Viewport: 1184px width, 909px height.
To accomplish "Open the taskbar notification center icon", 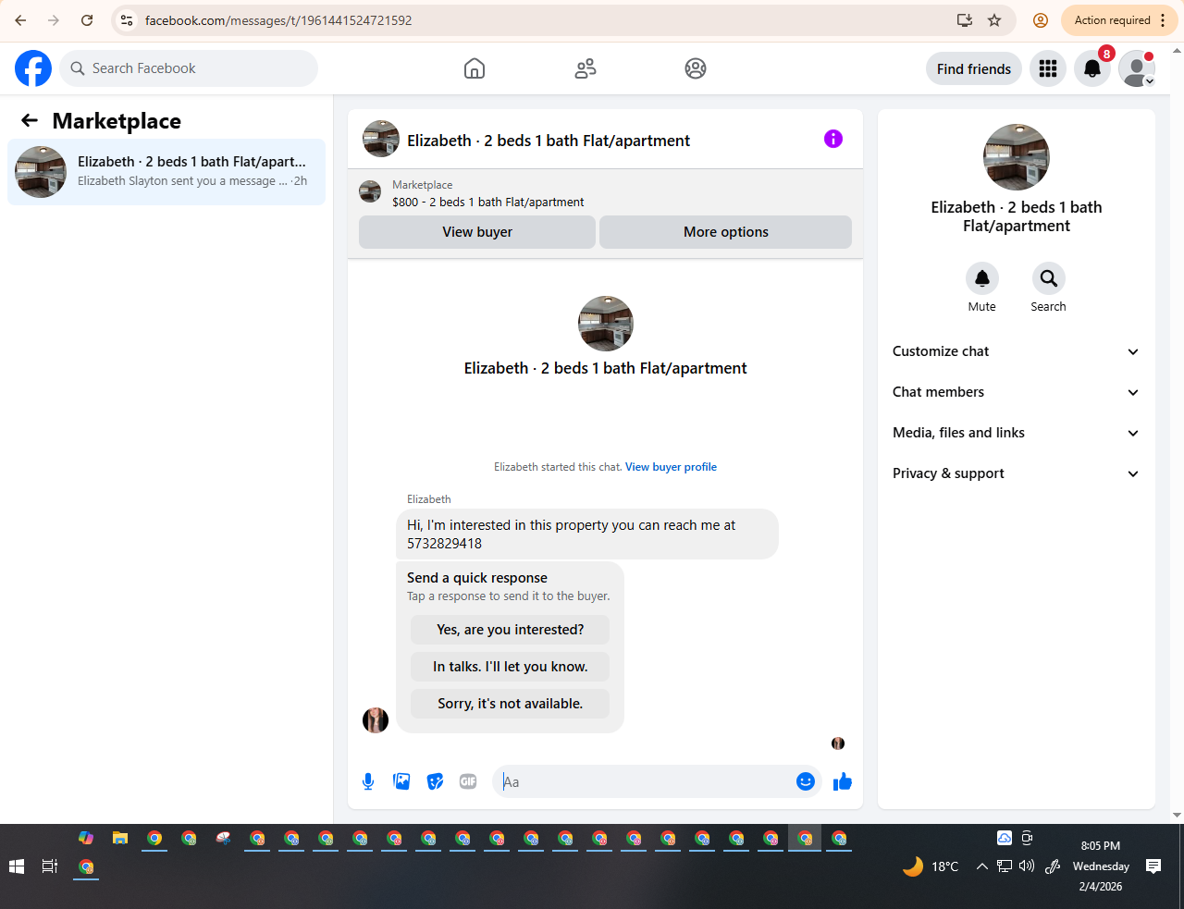I will click(1153, 866).
